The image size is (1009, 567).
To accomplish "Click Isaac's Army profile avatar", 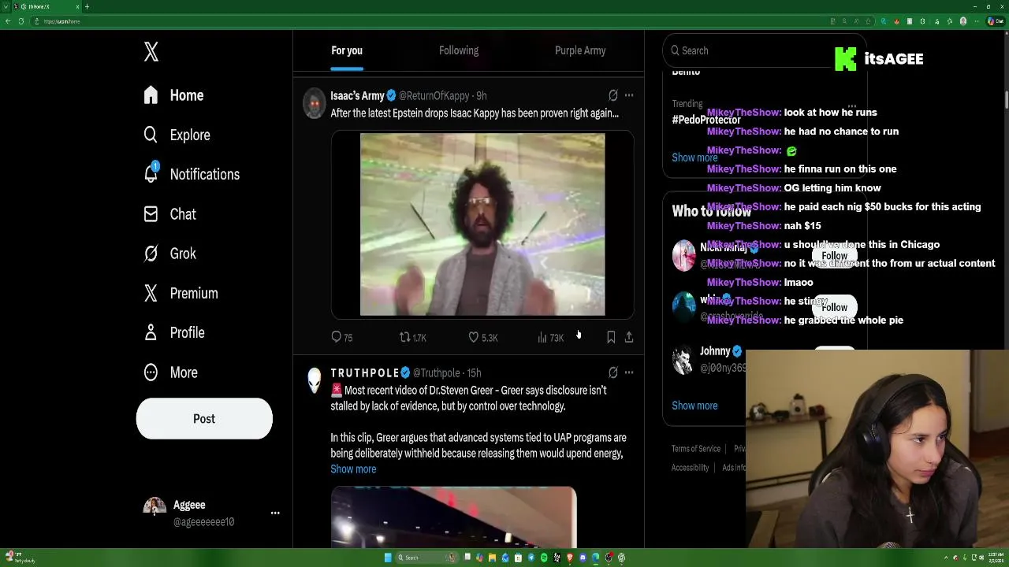I will point(315,103).
